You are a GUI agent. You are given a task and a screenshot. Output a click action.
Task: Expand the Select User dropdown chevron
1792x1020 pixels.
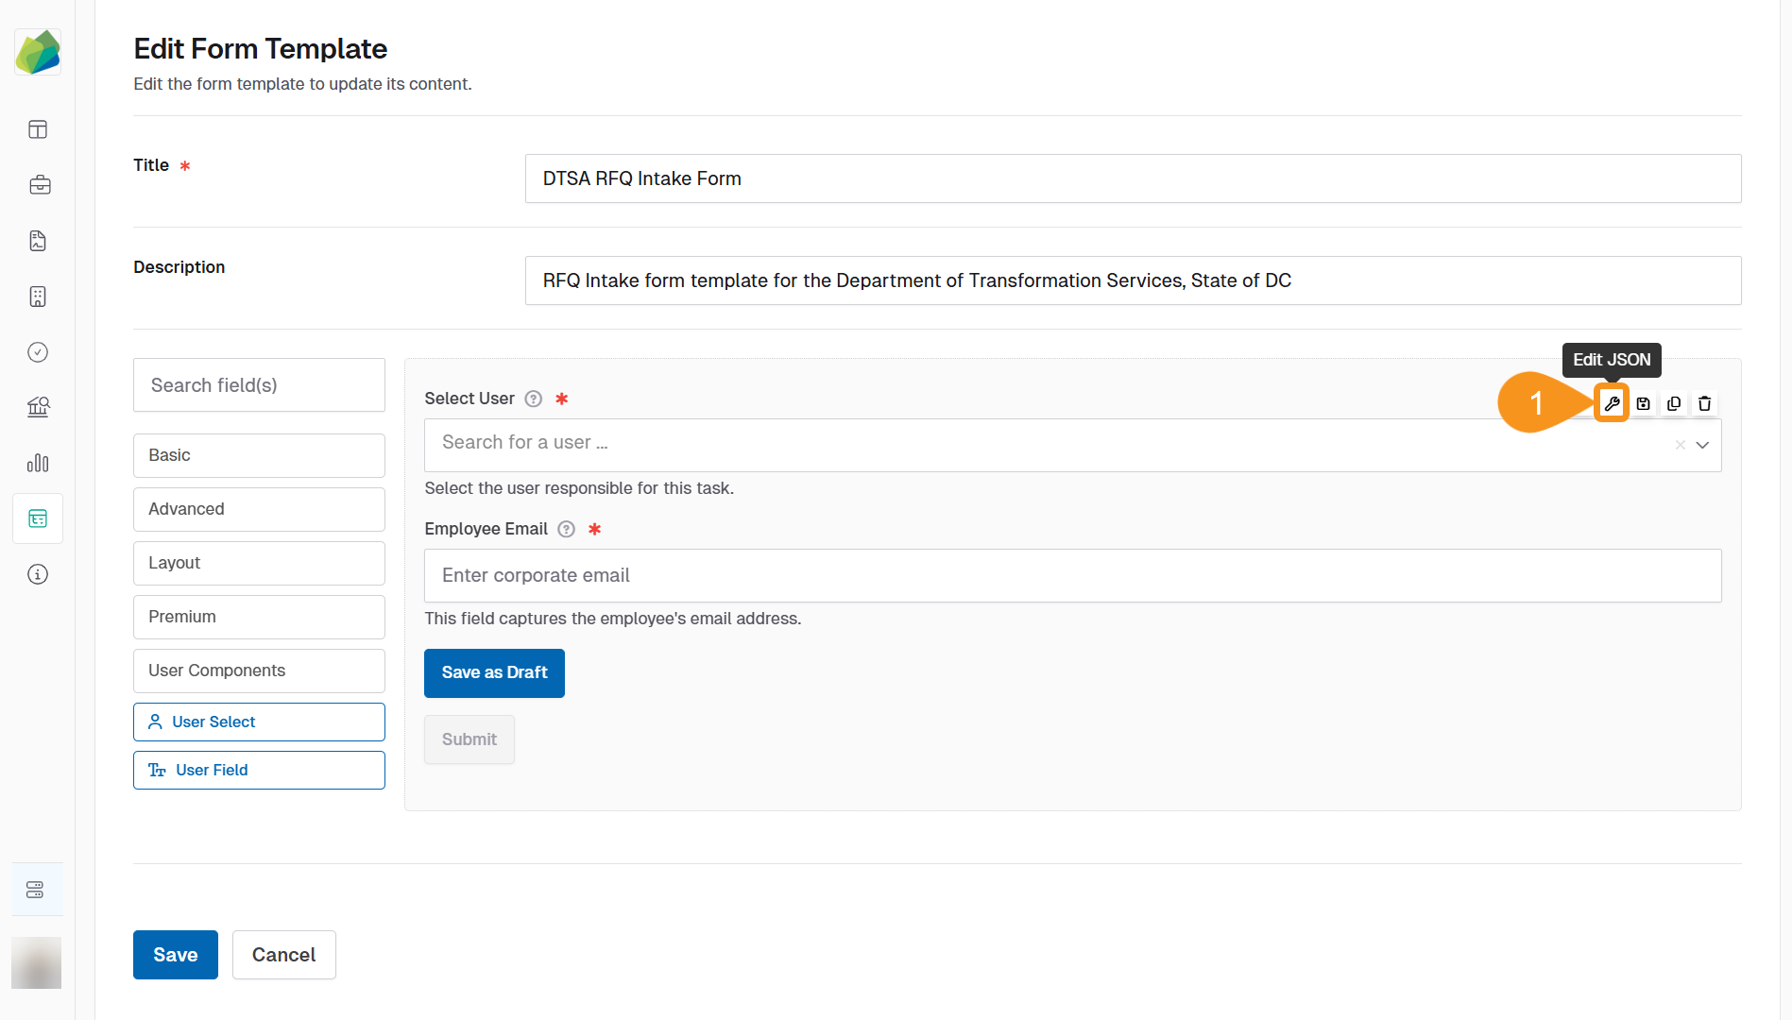coord(1703,445)
